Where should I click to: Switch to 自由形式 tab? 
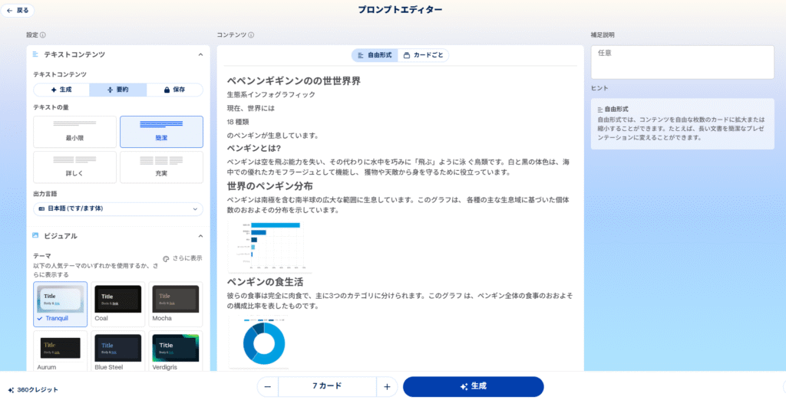[375, 55]
